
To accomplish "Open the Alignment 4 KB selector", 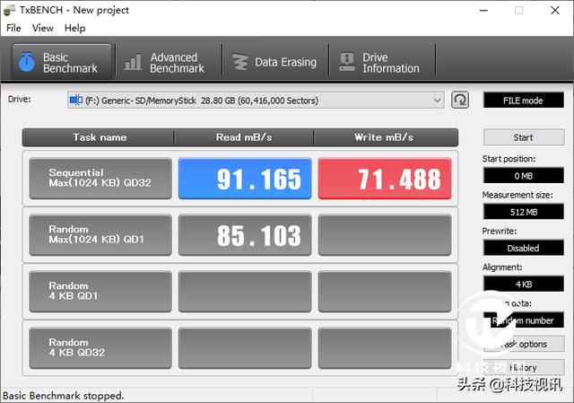I will 524,284.
